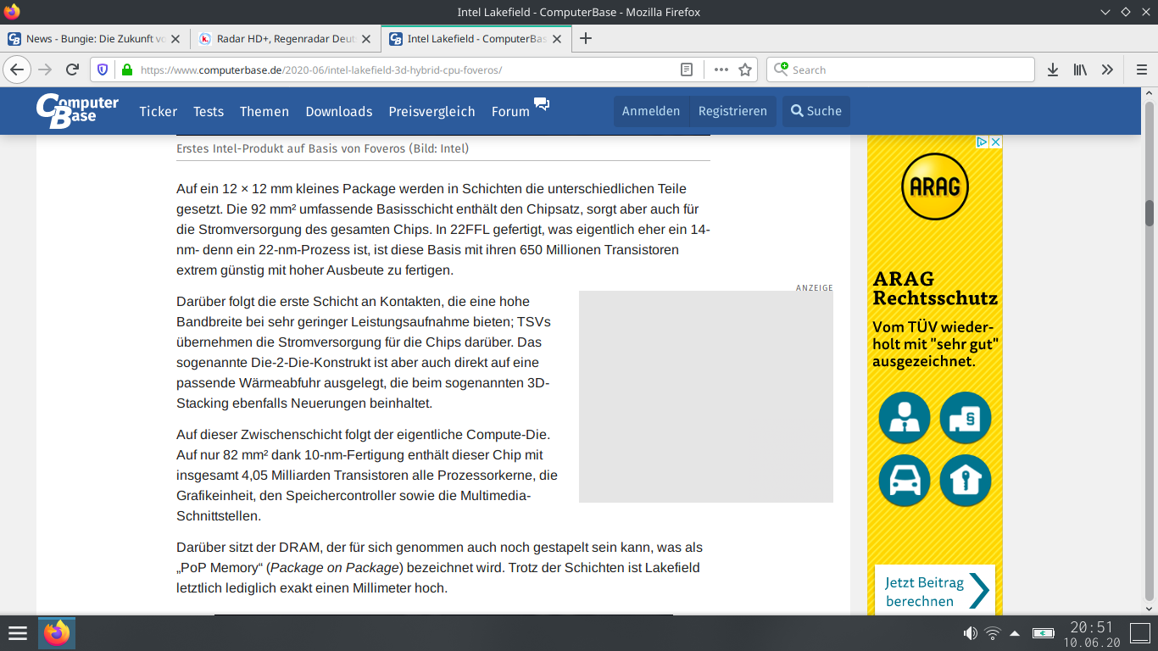Screen dimensions: 1158x651
Task: Close the Radar HD+ tab
Action: point(366,38)
